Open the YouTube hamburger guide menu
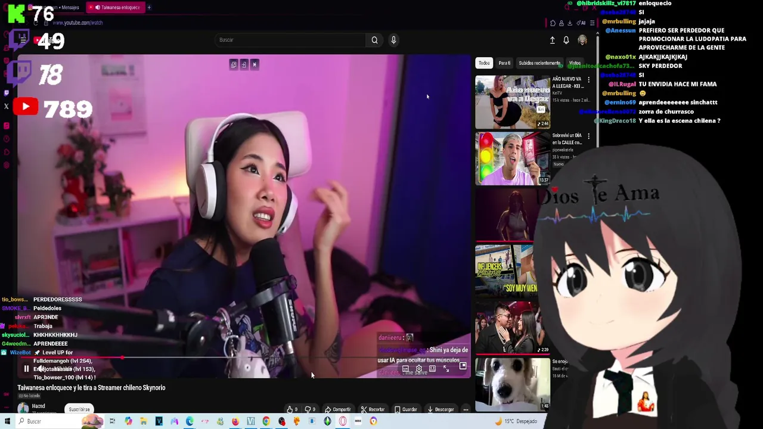763x429 pixels. pyautogui.click(x=23, y=40)
